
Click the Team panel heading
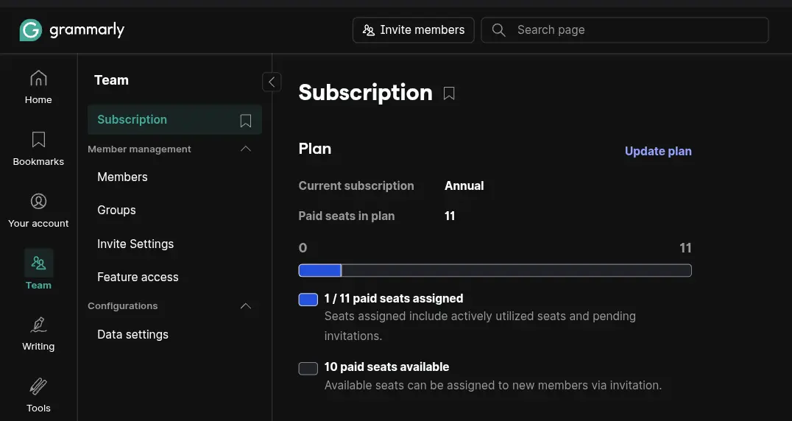point(112,80)
